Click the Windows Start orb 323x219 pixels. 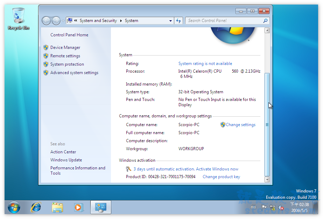tap(14, 207)
